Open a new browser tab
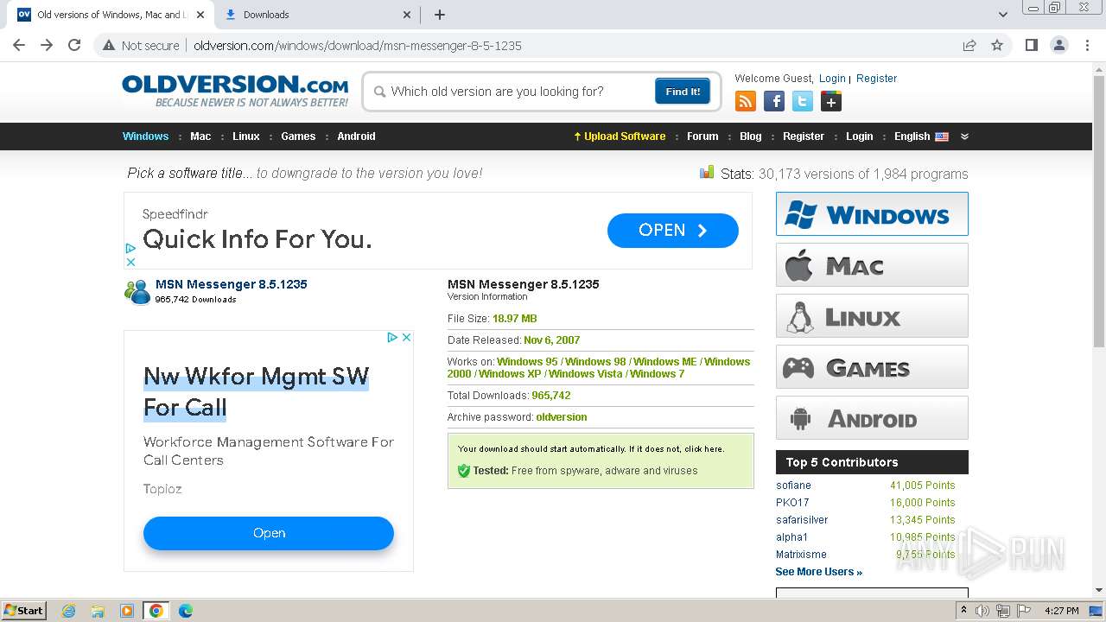The image size is (1106, 622). tap(440, 15)
